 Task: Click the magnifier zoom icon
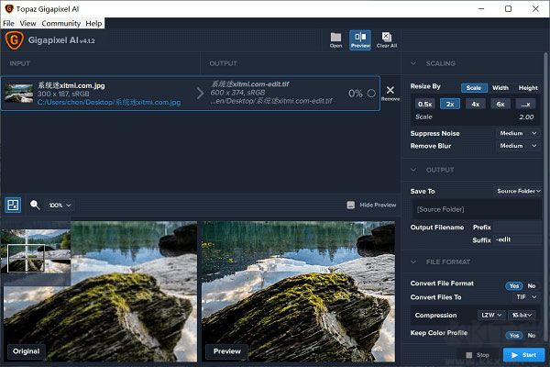click(35, 205)
